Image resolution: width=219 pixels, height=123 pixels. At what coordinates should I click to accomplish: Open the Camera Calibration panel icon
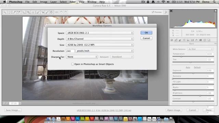pos(201,40)
